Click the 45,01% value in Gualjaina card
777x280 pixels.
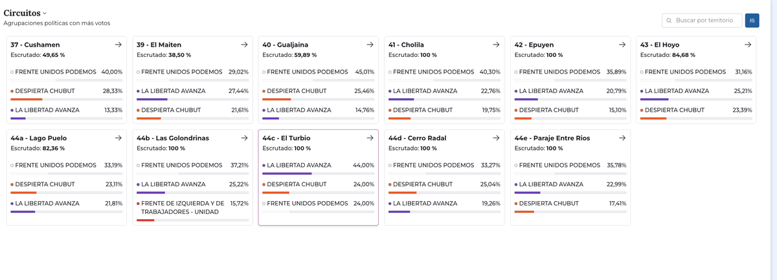[x=364, y=72]
